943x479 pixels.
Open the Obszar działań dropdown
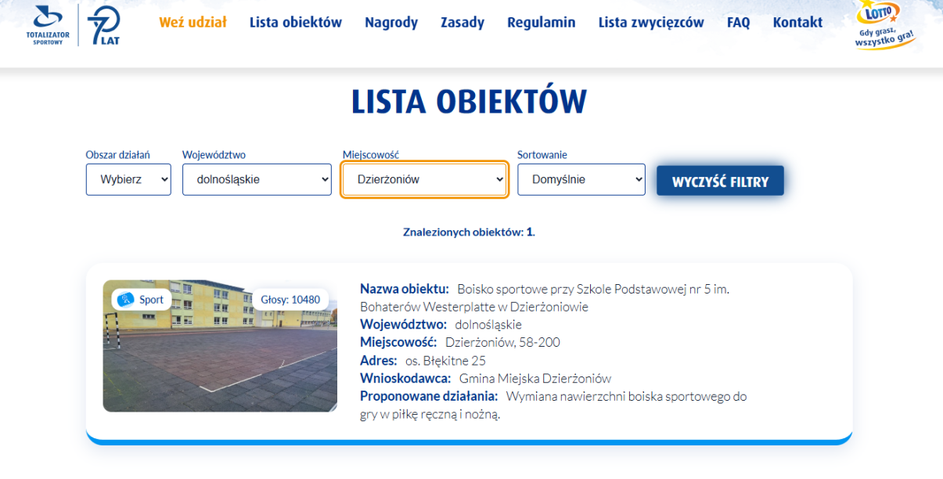pyautogui.click(x=128, y=179)
